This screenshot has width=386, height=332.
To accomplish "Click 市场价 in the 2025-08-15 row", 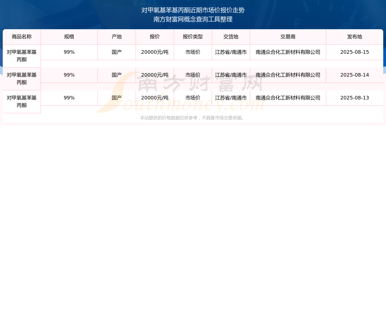I will coord(193,52).
